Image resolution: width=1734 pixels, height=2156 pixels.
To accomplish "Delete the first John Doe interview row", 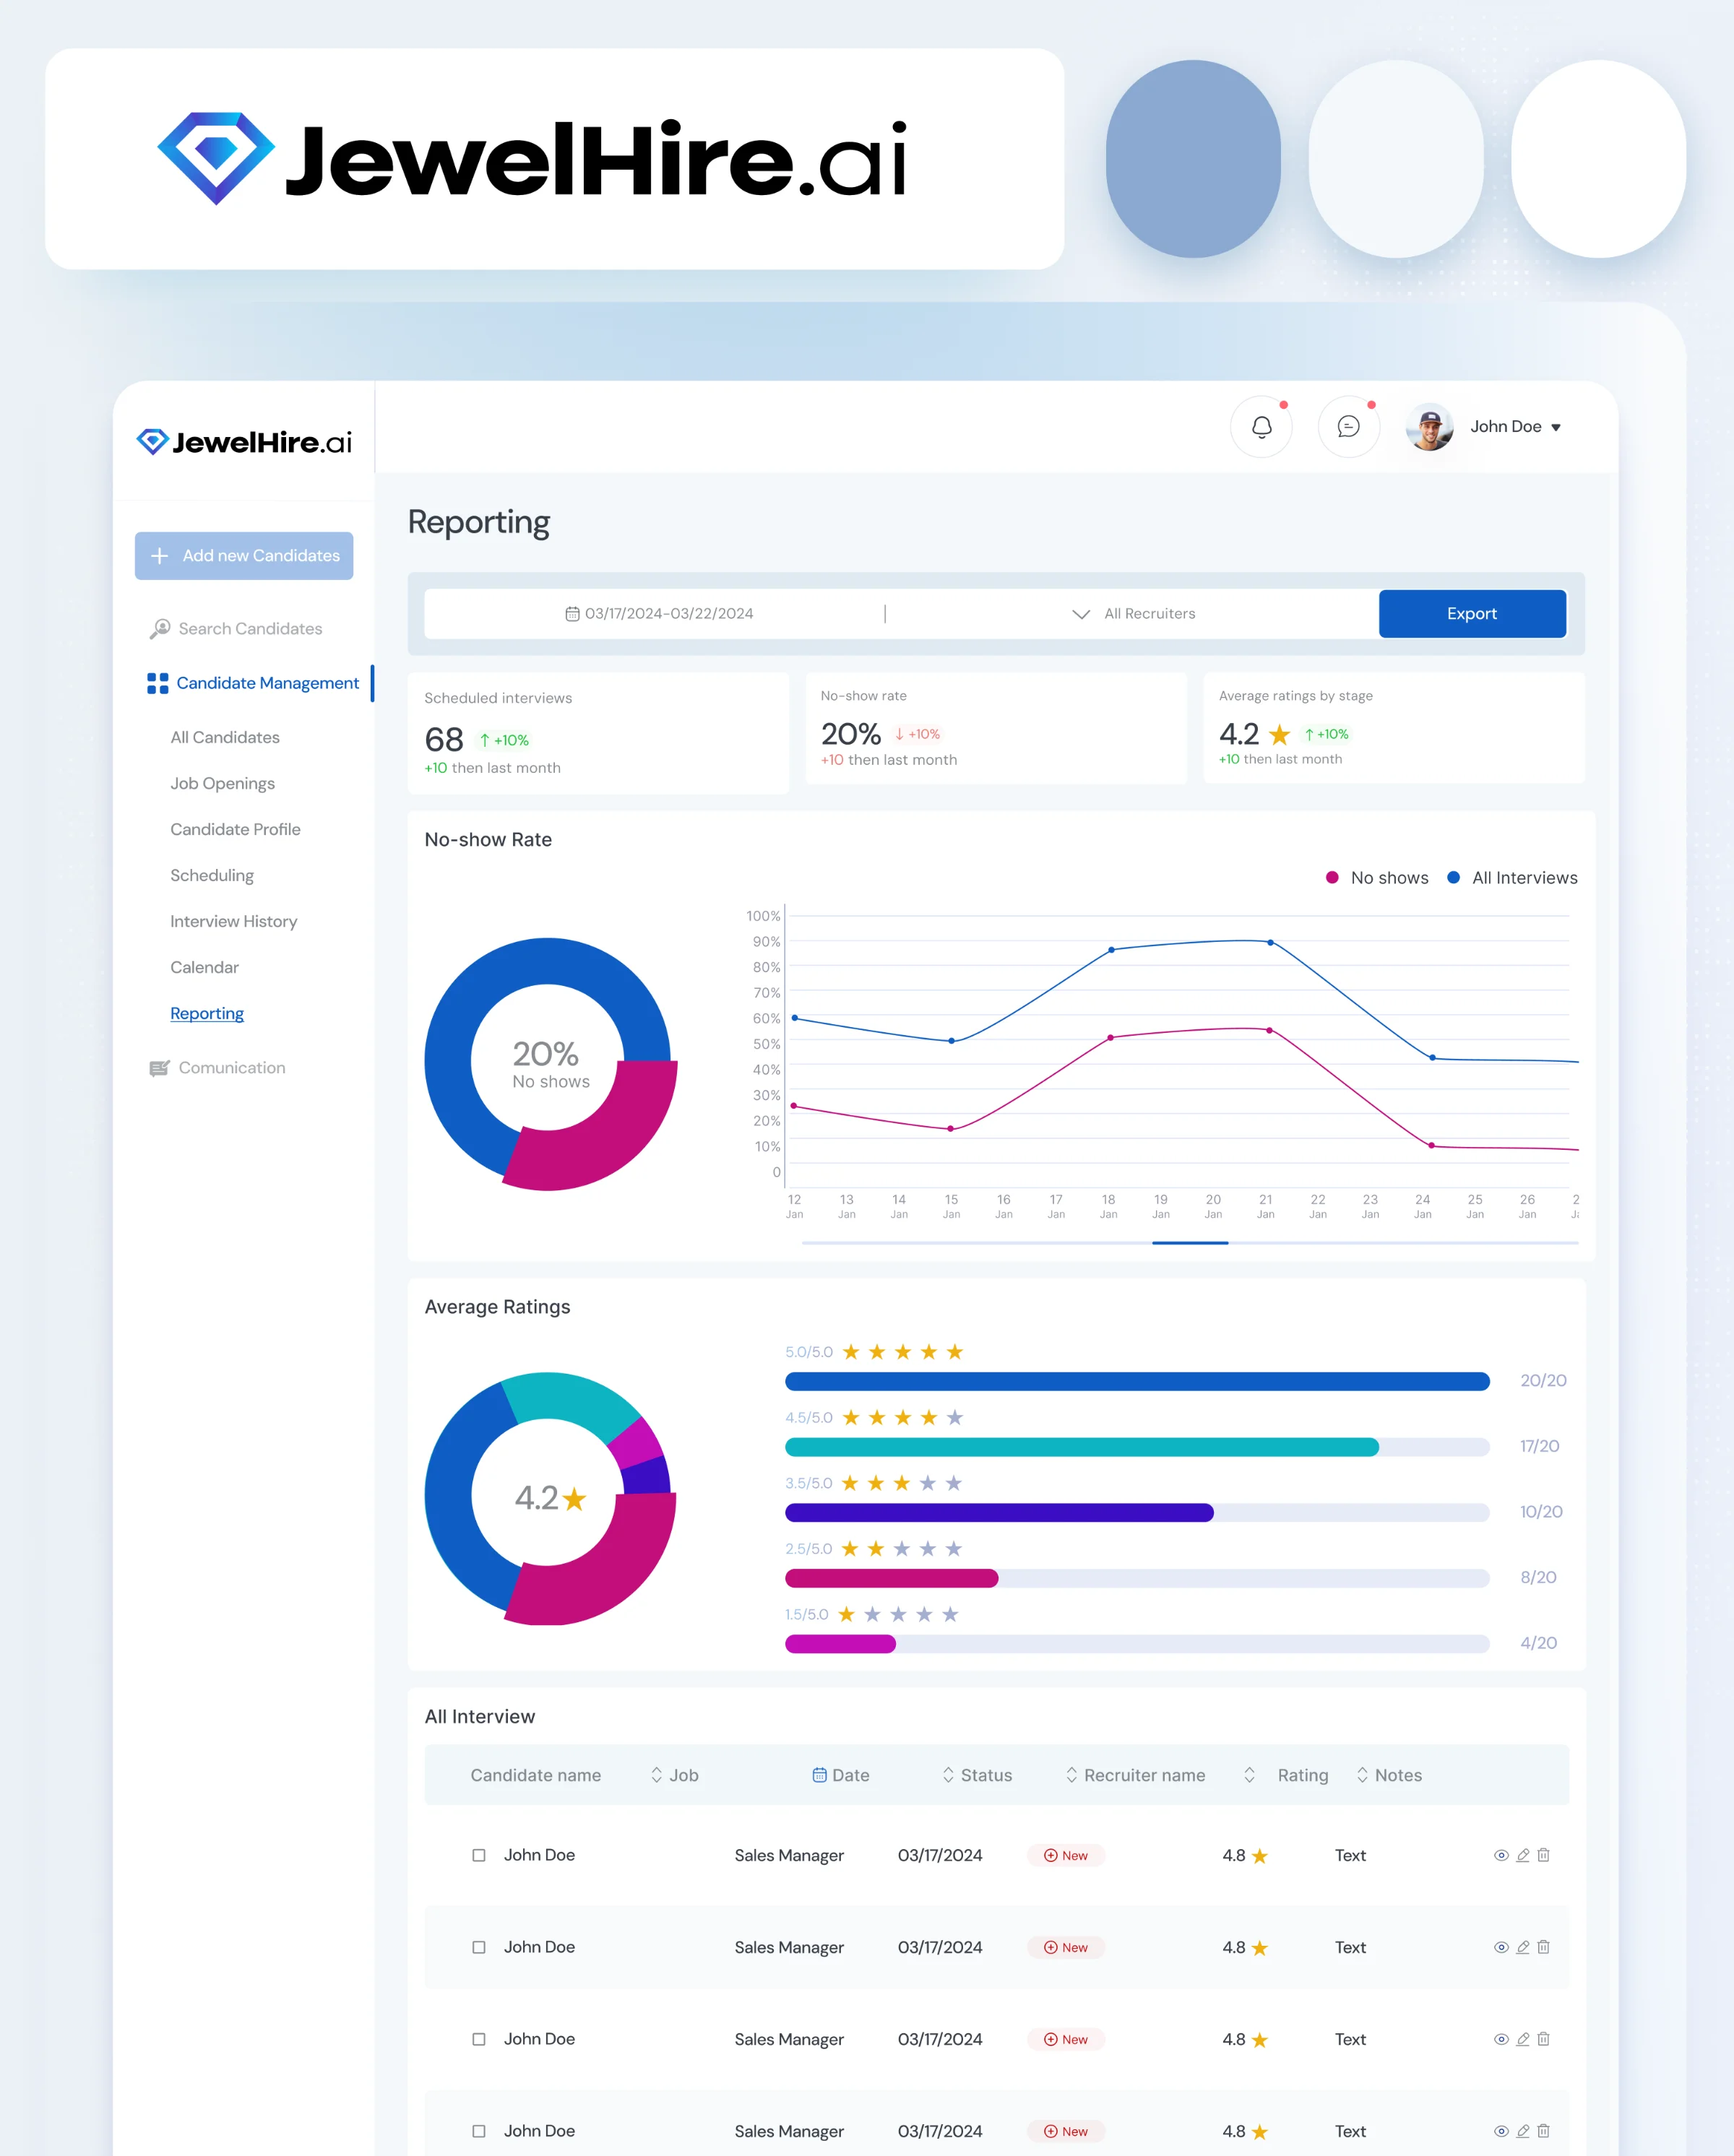I will point(1543,1855).
